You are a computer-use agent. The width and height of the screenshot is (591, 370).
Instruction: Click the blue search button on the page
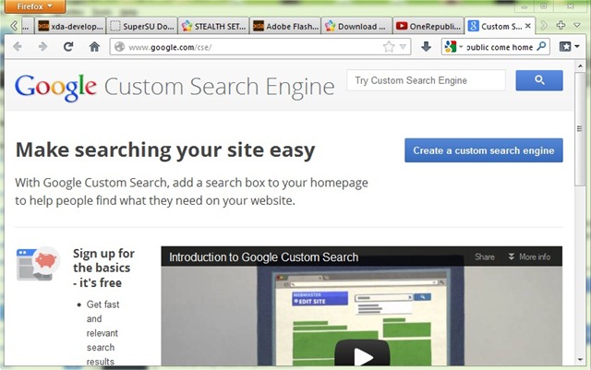[x=539, y=80]
